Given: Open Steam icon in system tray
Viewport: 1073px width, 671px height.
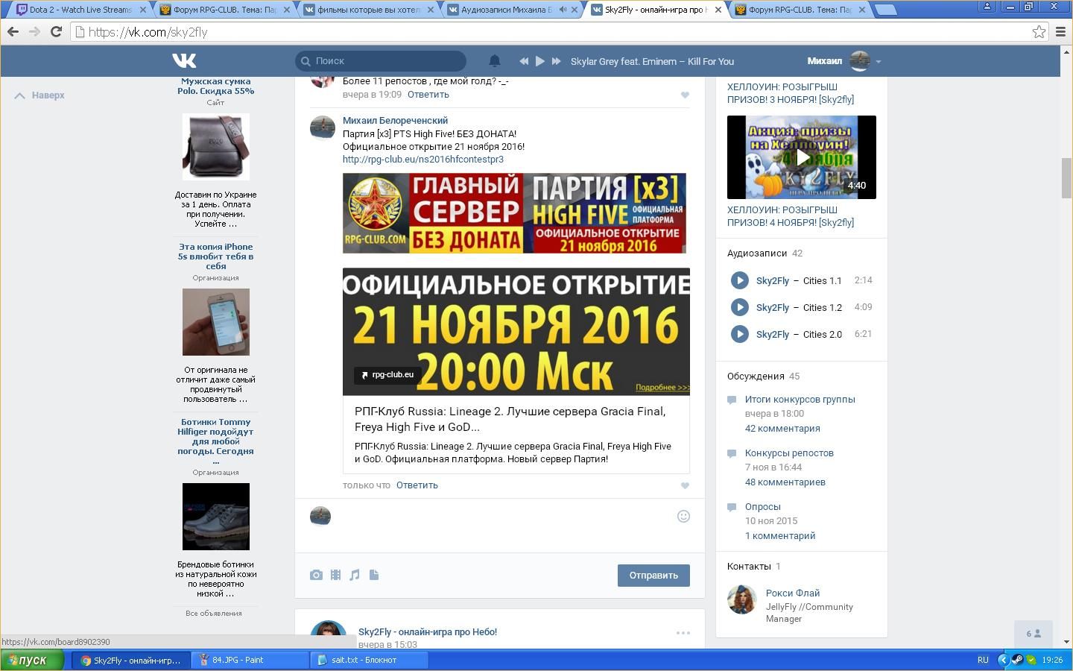Looking at the screenshot, I should coord(1017,660).
